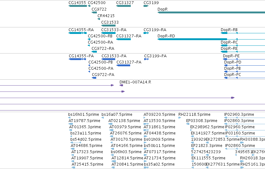This screenshot has height=169, width=265.
Task: Click the AT09220.5prime EST label
Action: (x=159, y=115)
